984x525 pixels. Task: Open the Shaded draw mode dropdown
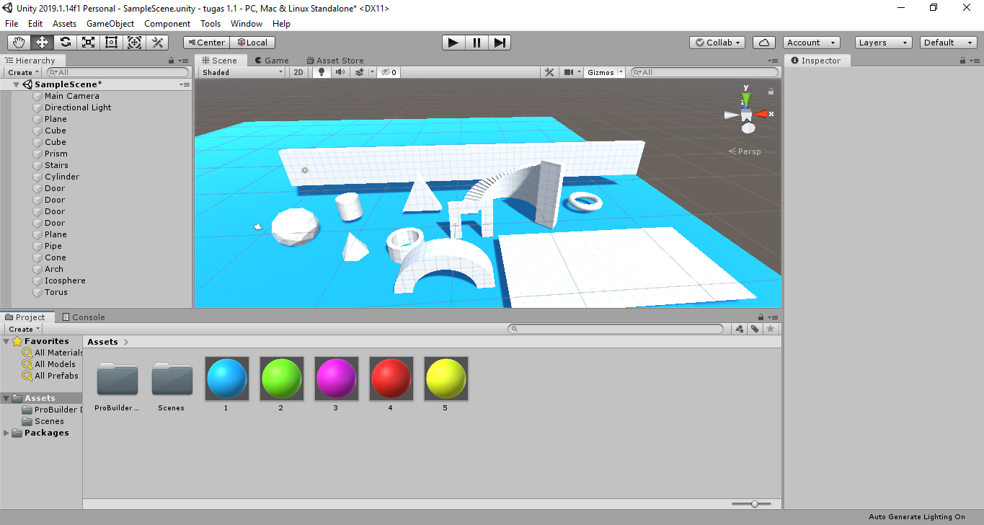click(241, 72)
